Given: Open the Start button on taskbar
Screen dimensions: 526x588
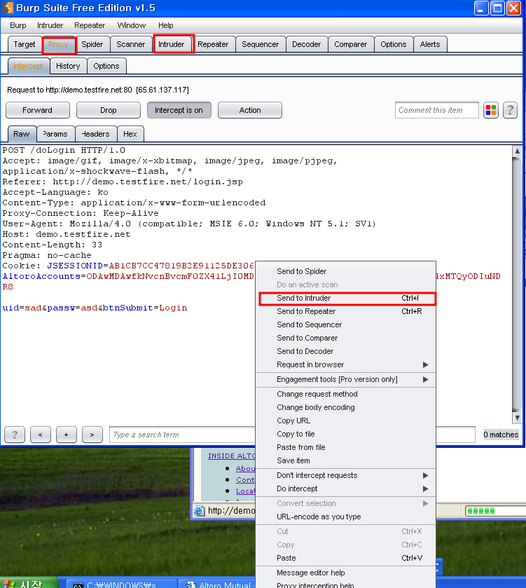Looking at the screenshot, I should 29,583.
